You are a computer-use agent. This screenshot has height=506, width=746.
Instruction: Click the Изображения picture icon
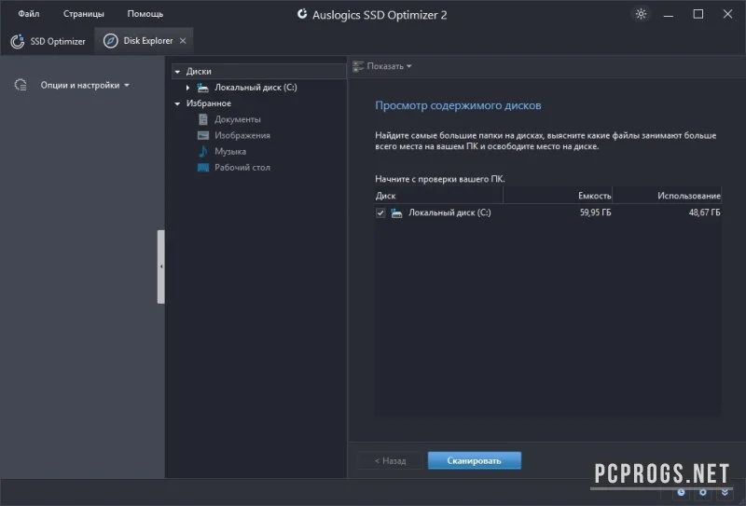coord(203,135)
